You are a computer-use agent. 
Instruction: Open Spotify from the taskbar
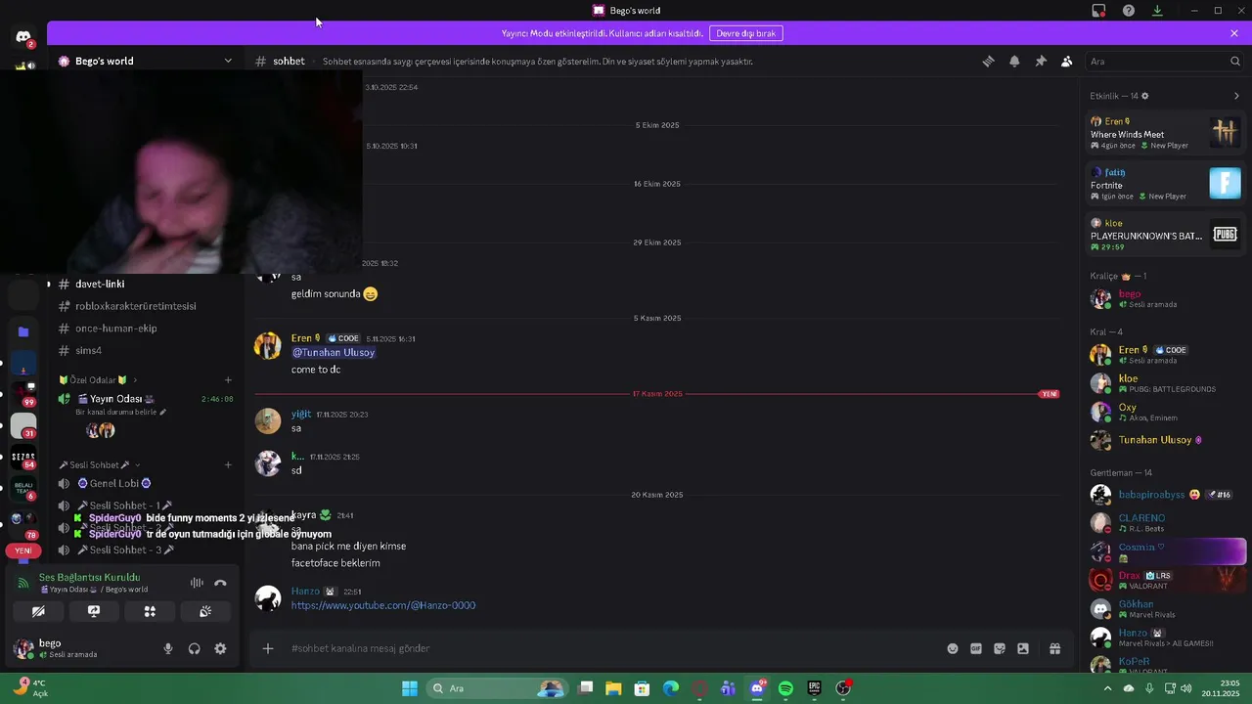click(x=785, y=688)
